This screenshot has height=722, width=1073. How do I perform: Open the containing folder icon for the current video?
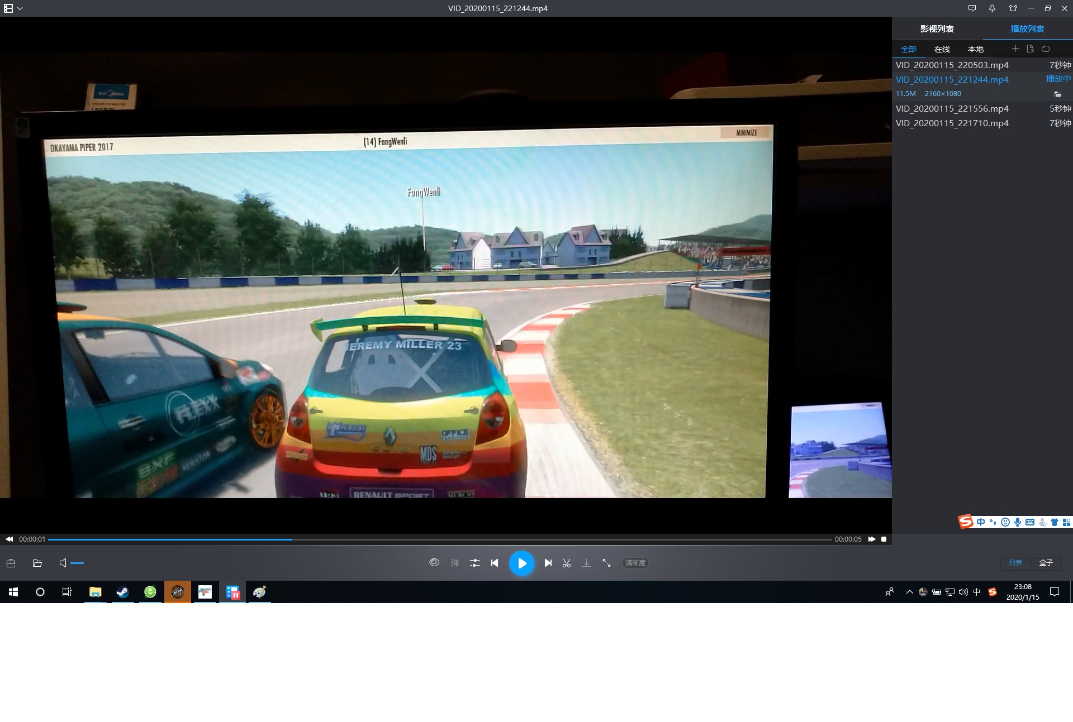point(1057,94)
